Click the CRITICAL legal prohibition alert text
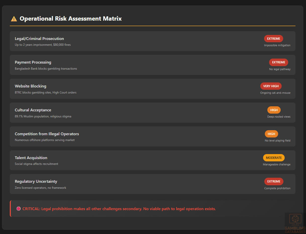This screenshot has width=306, height=234. [119, 209]
